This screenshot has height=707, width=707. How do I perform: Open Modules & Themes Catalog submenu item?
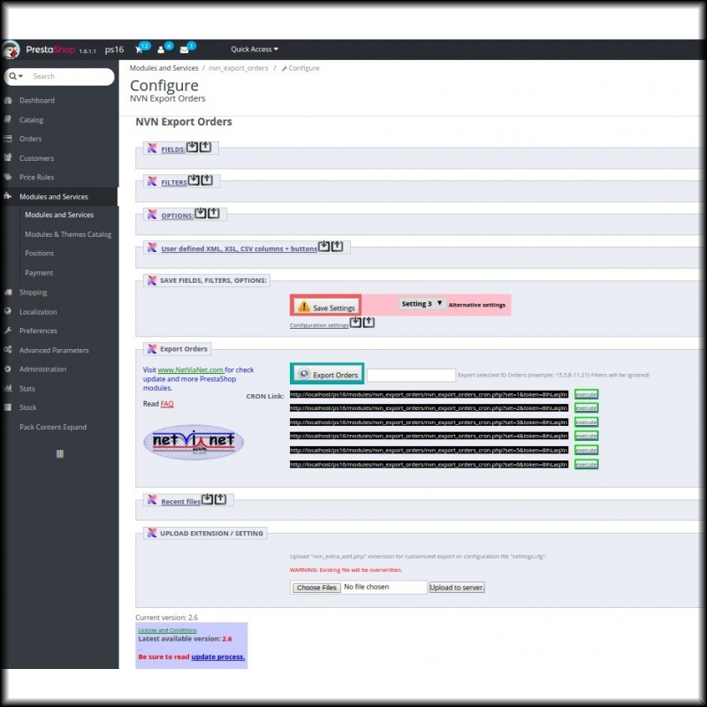pyautogui.click(x=68, y=234)
